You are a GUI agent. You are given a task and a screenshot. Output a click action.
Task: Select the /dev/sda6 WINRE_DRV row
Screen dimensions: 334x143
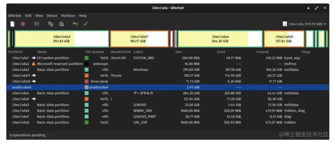click(168, 110)
